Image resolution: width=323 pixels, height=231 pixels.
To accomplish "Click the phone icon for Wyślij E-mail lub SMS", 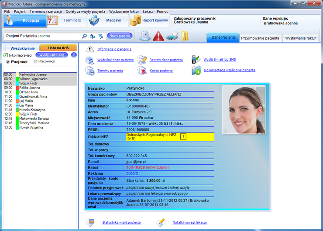I will [x=196, y=60].
